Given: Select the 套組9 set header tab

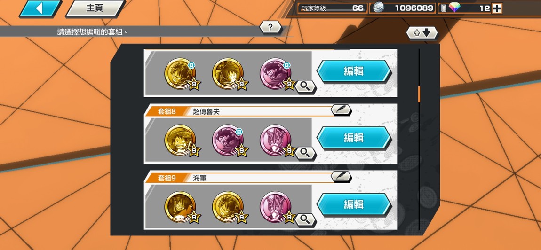Looking at the screenshot, I should tap(167, 178).
